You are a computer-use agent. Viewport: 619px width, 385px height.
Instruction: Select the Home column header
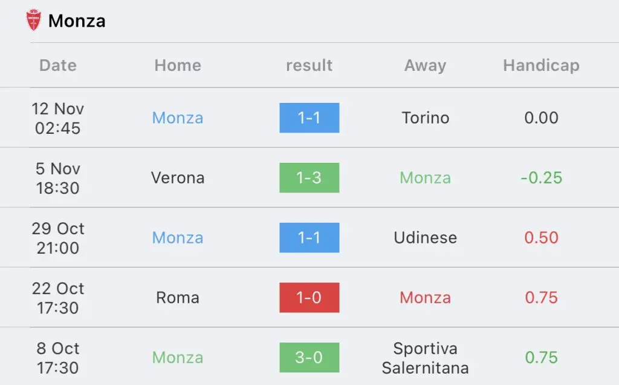(178, 65)
